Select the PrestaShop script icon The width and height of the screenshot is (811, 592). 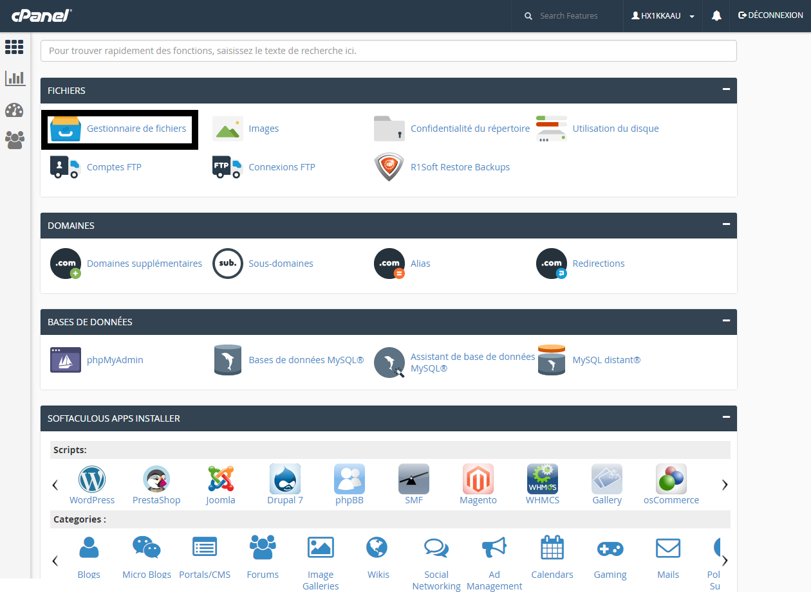(156, 479)
